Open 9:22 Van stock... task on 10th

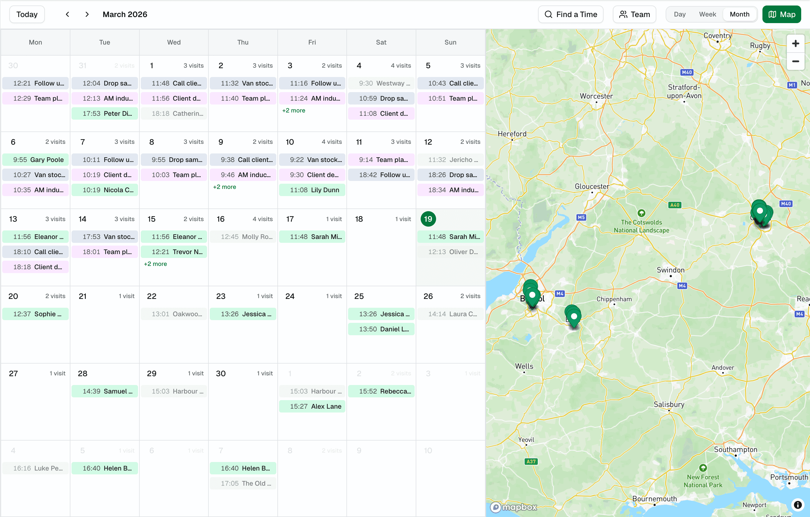pyautogui.click(x=312, y=160)
